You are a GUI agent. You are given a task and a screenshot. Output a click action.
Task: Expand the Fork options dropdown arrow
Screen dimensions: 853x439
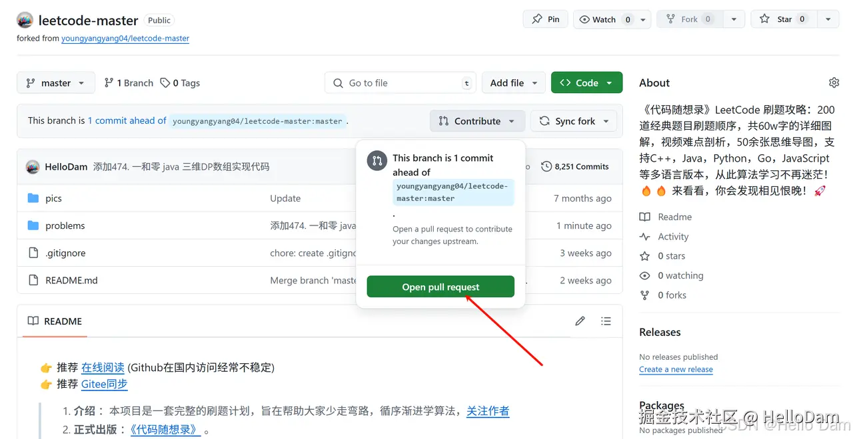click(x=734, y=19)
